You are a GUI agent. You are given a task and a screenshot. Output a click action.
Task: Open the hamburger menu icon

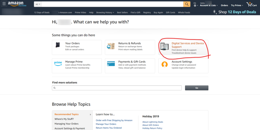(4, 4)
